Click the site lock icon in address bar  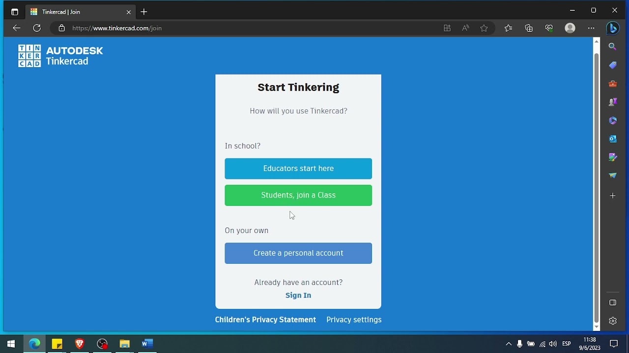(x=61, y=28)
